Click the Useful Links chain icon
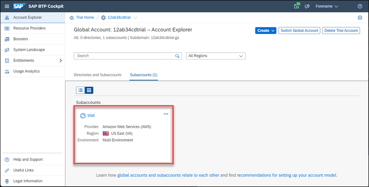Screen dimensions: 369x187 tap(7, 170)
